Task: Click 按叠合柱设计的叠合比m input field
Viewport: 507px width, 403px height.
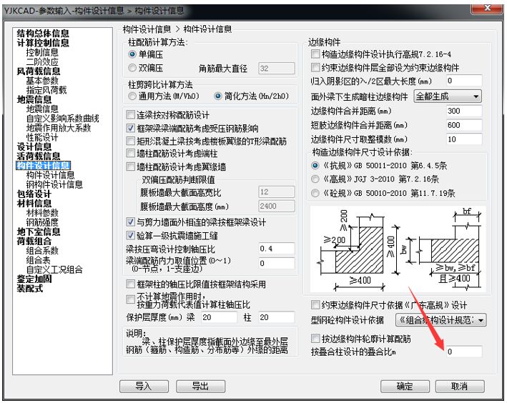Action: [x=464, y=352]
